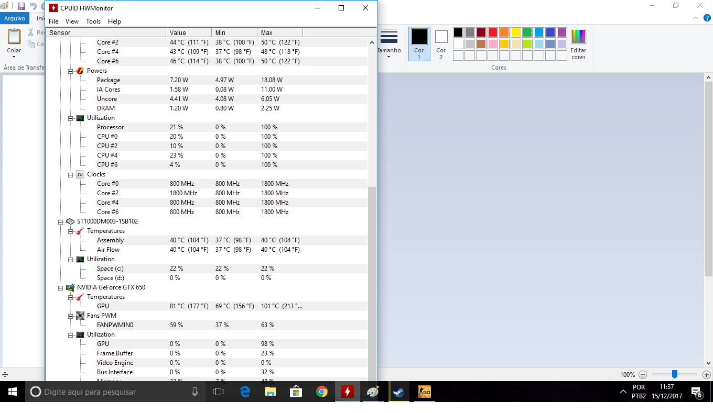
Task: Select the Clocks waveform icon in HWMonitor
Action: [x=80, y=174]
